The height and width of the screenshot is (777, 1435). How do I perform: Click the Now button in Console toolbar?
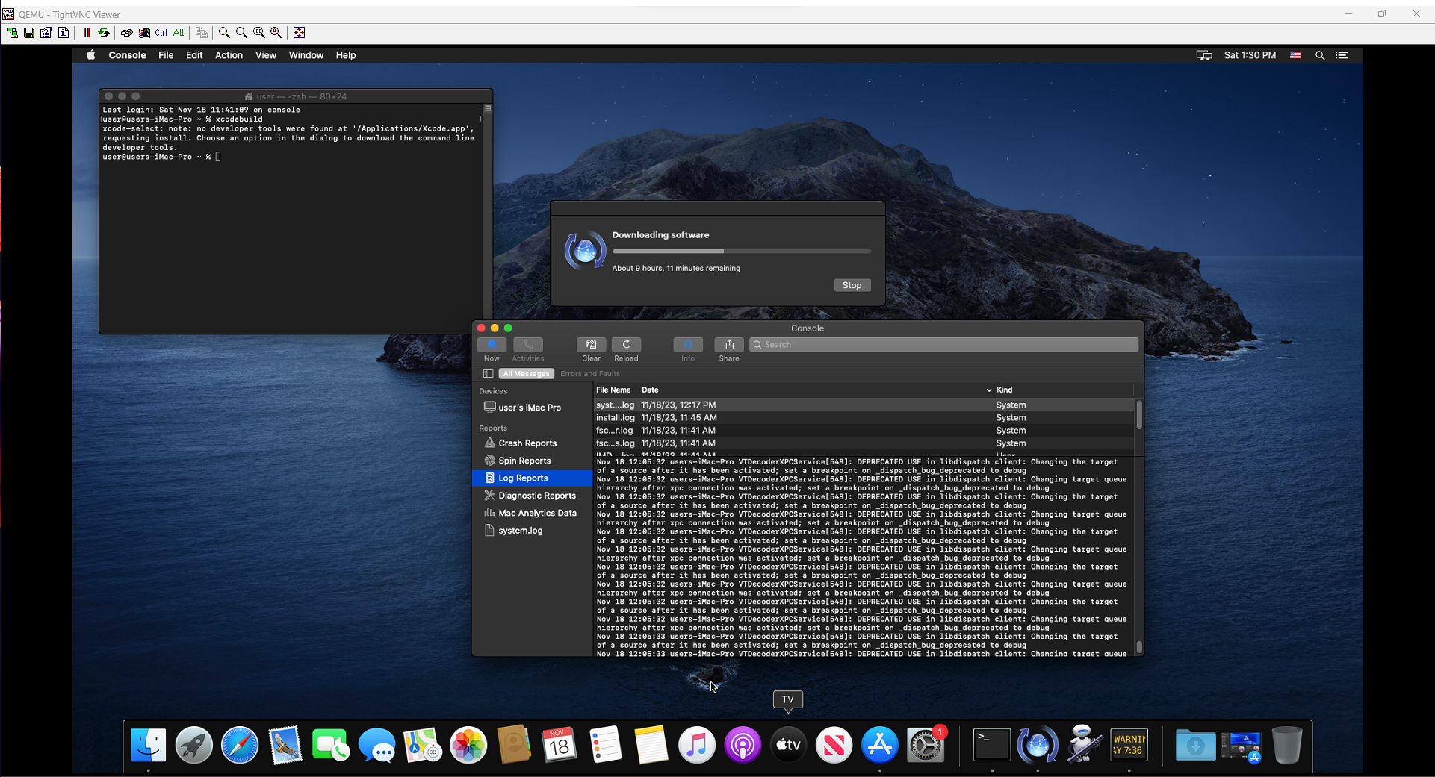[x=492, y=345]
